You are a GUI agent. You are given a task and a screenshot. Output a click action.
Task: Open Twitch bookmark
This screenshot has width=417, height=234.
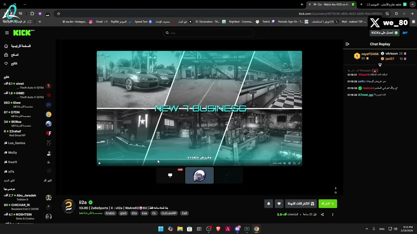click(x=268, y=22)
